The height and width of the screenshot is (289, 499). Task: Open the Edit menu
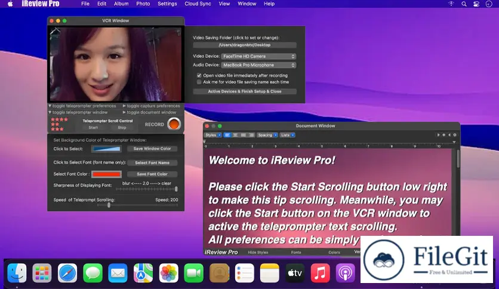102,4
